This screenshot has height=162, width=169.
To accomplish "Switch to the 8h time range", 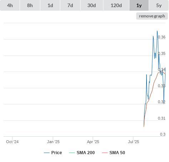I will (x=30, y=5).
